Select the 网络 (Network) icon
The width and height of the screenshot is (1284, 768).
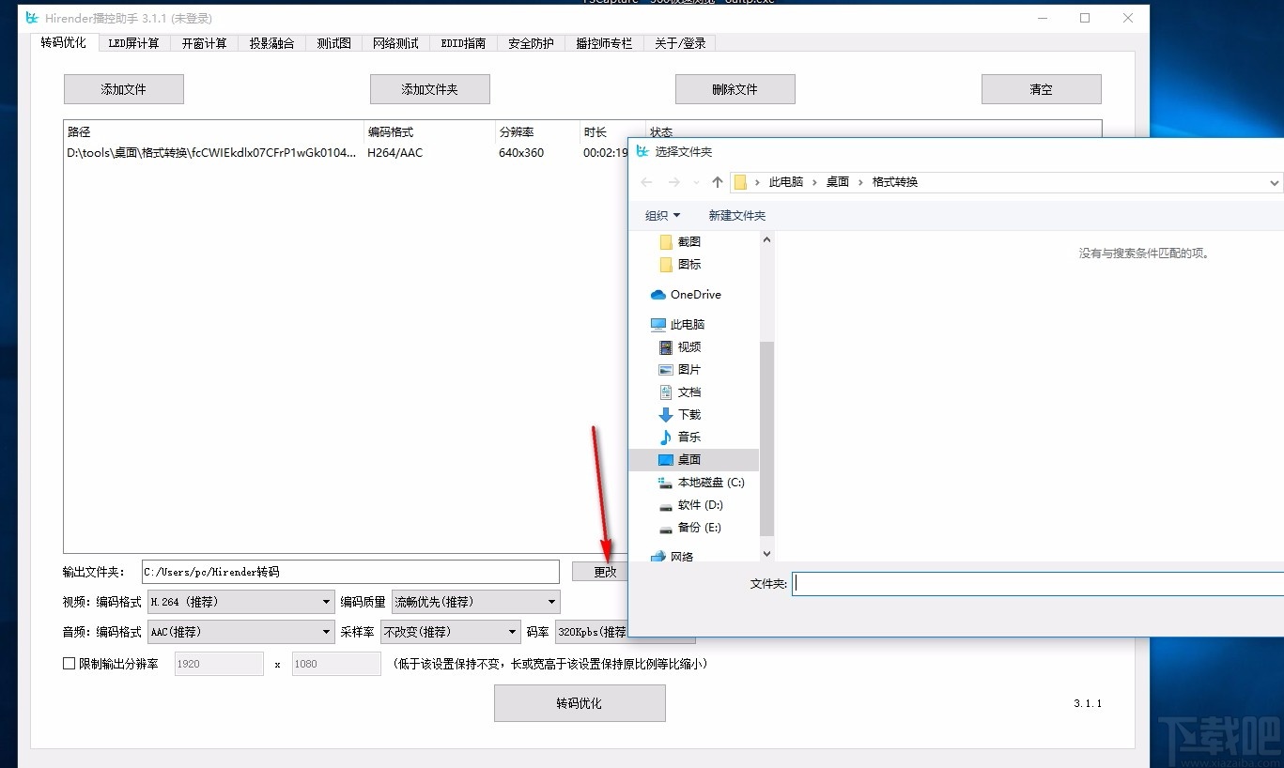pos(657,556)
